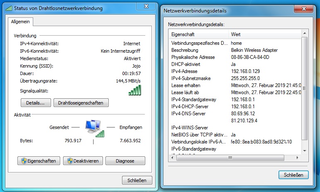Click the value fe80::8ea:b083:8ad8:9d32%10
This screenshot has height=192, width=320.
[x=261, y=142]
